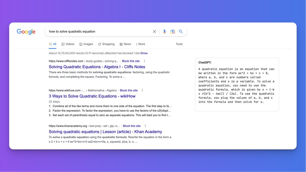The image size is (306, 172).
Task: Switch to the Shopping tab
Action: tap(106, 44)
